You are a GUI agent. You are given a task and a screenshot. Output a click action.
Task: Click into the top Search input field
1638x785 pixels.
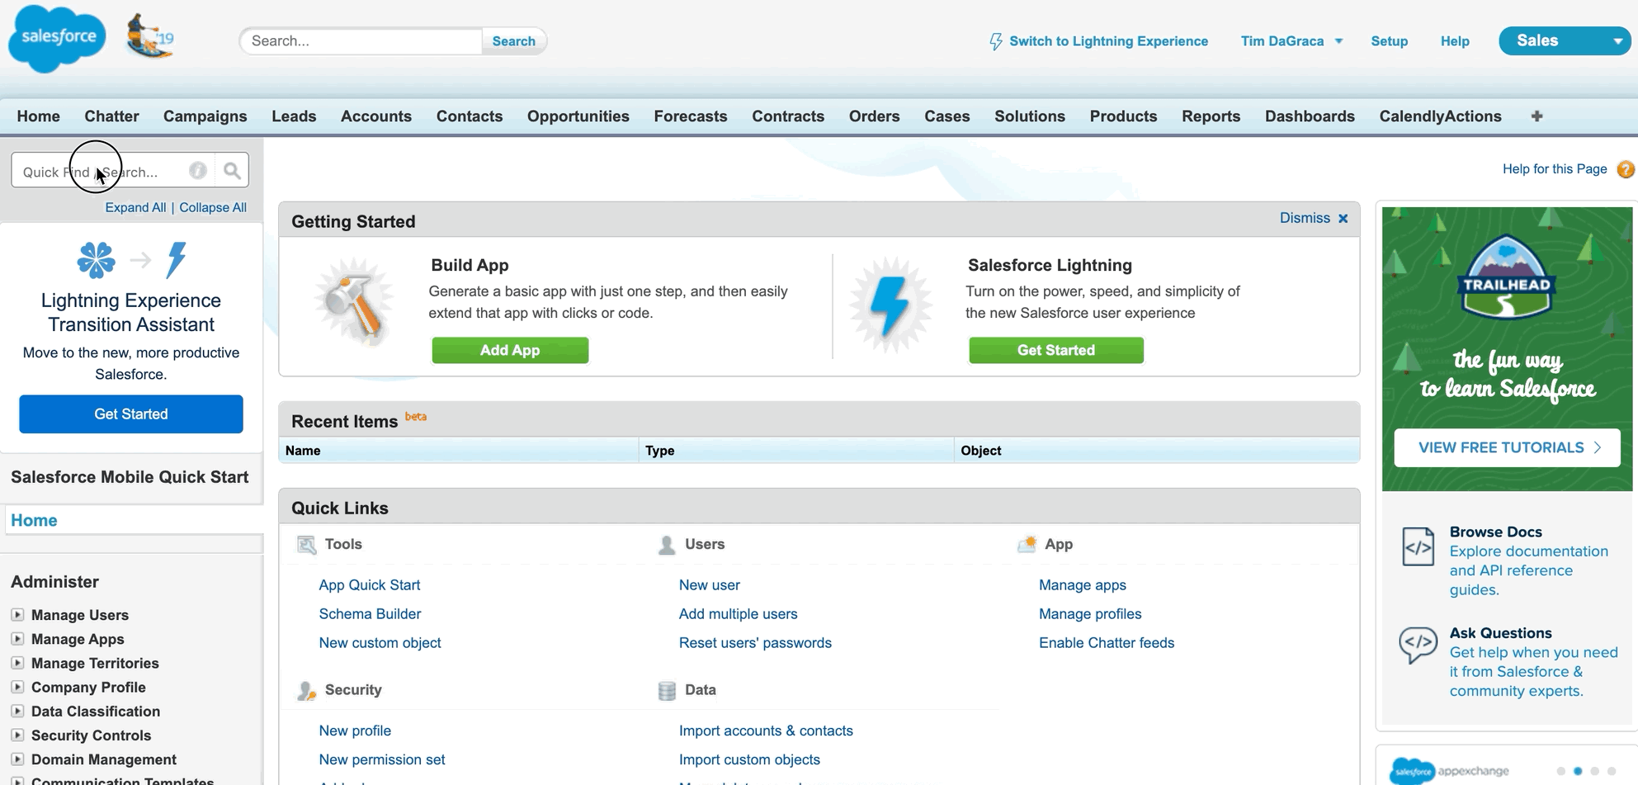tap(361, 40)
